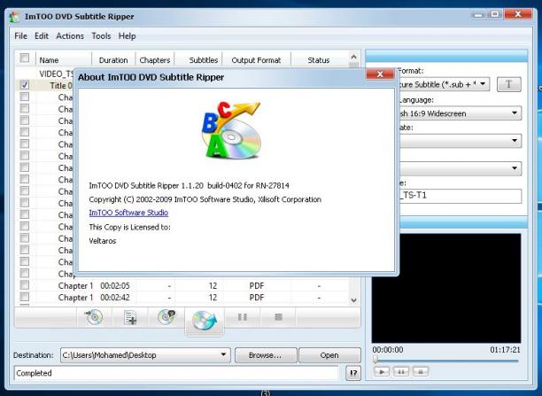Click the PDF cell in the 00:02:05 row
This screenshot has width=542, height=396.
pos(257,285)
